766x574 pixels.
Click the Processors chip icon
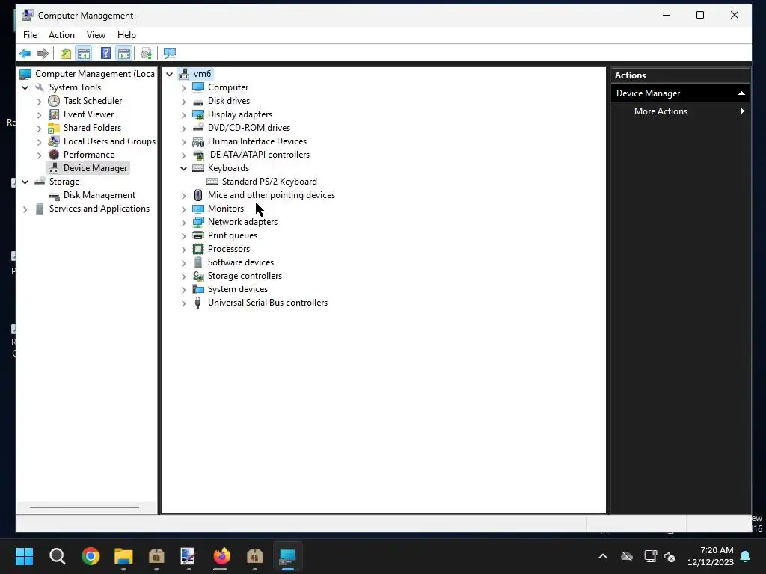[197, 249]
